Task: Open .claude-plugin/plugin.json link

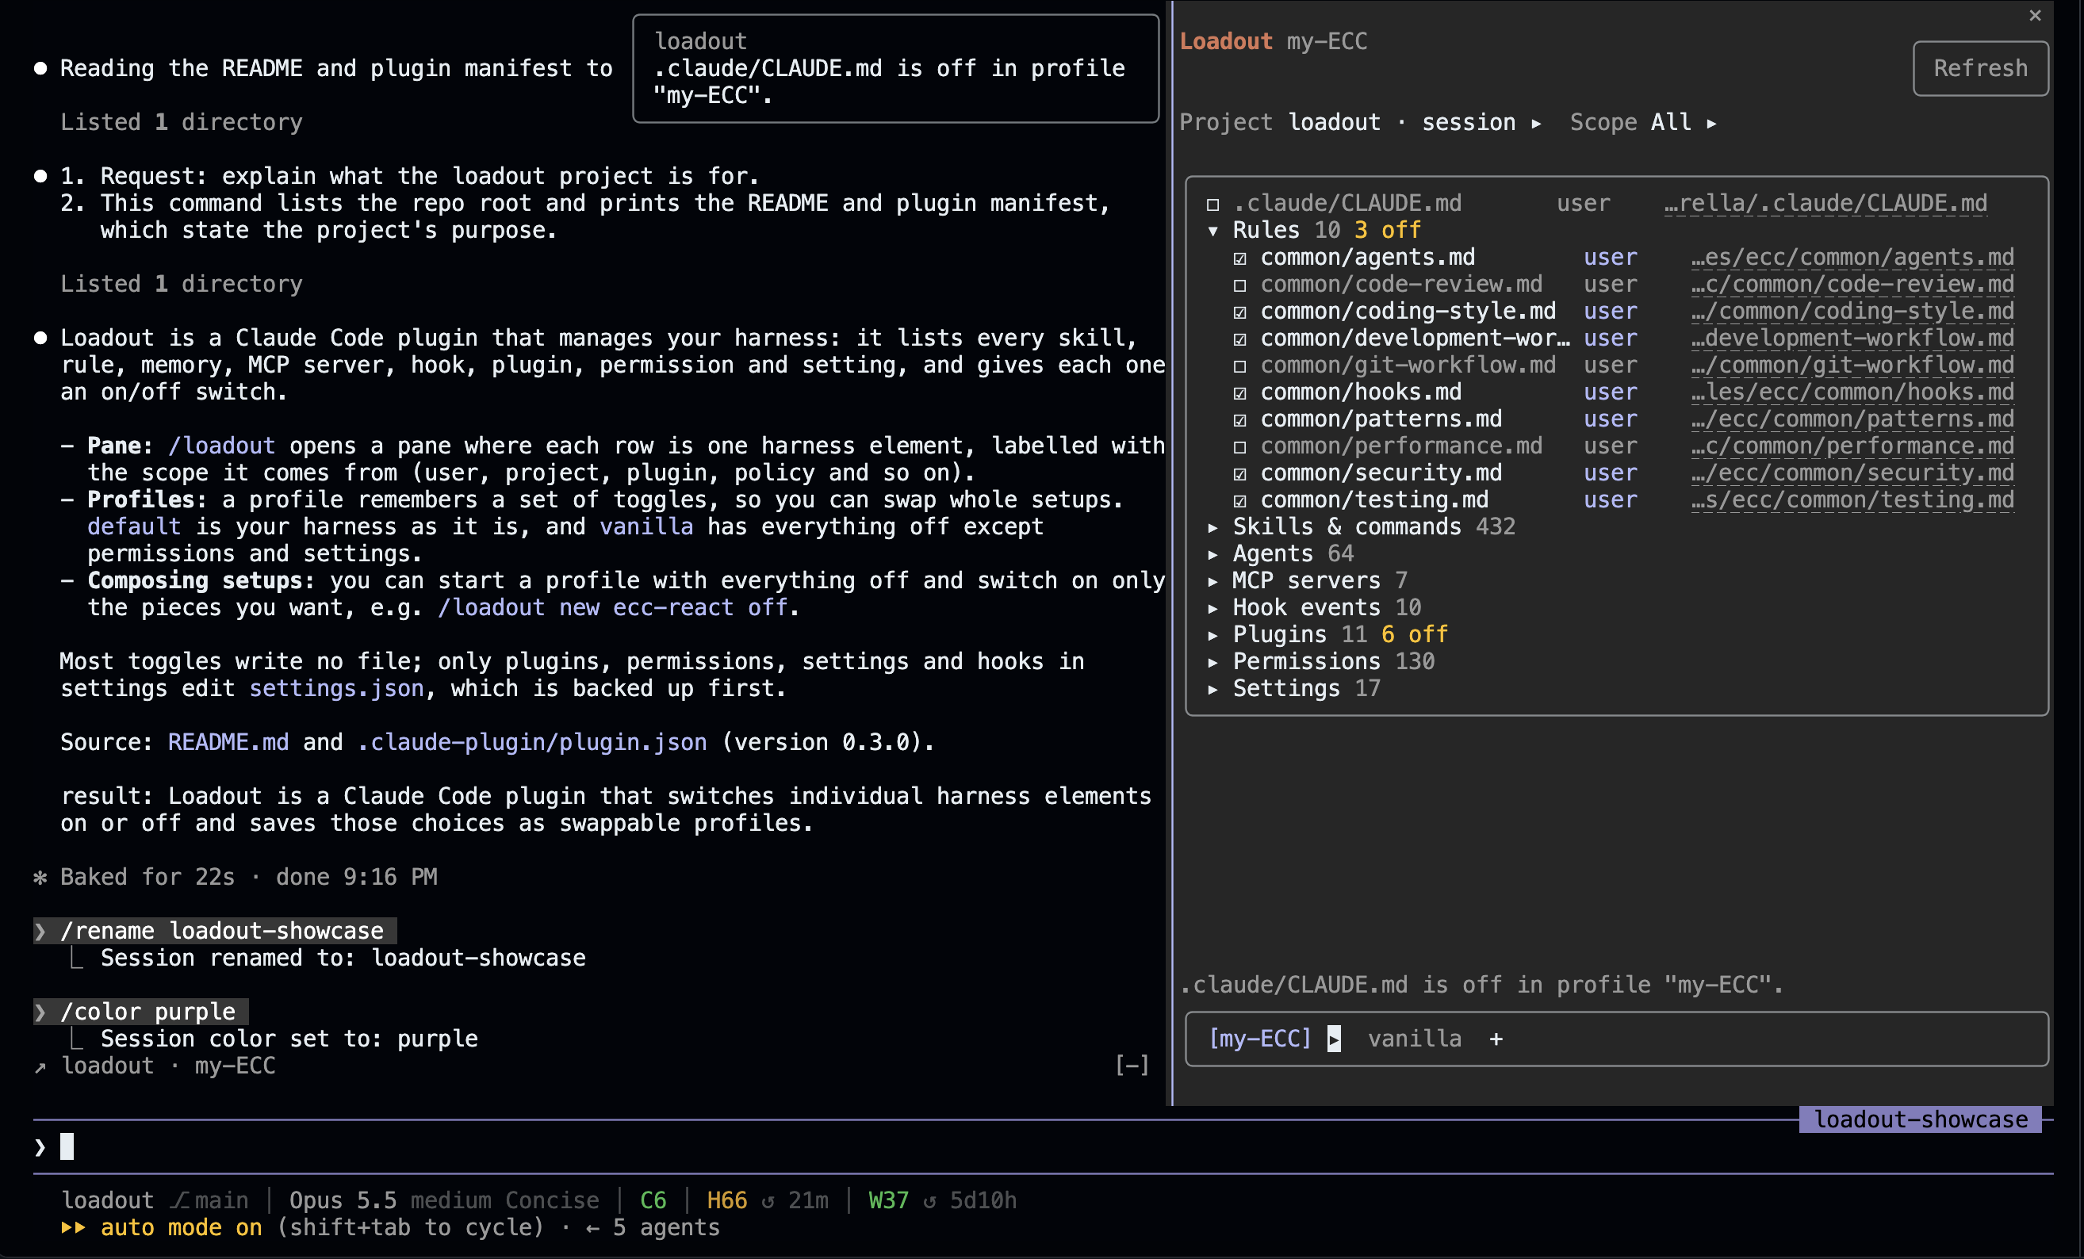Action: coord(531,742)
